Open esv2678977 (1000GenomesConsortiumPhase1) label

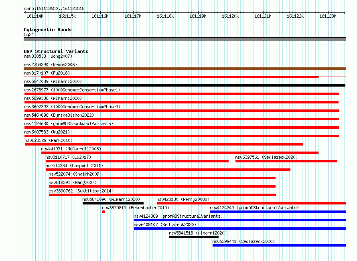click(72, 90)
